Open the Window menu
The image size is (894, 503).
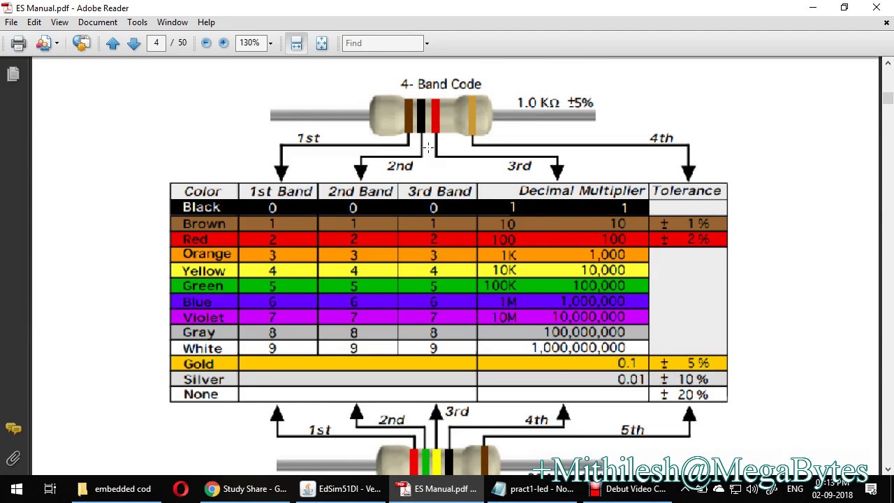pos(173,22)
